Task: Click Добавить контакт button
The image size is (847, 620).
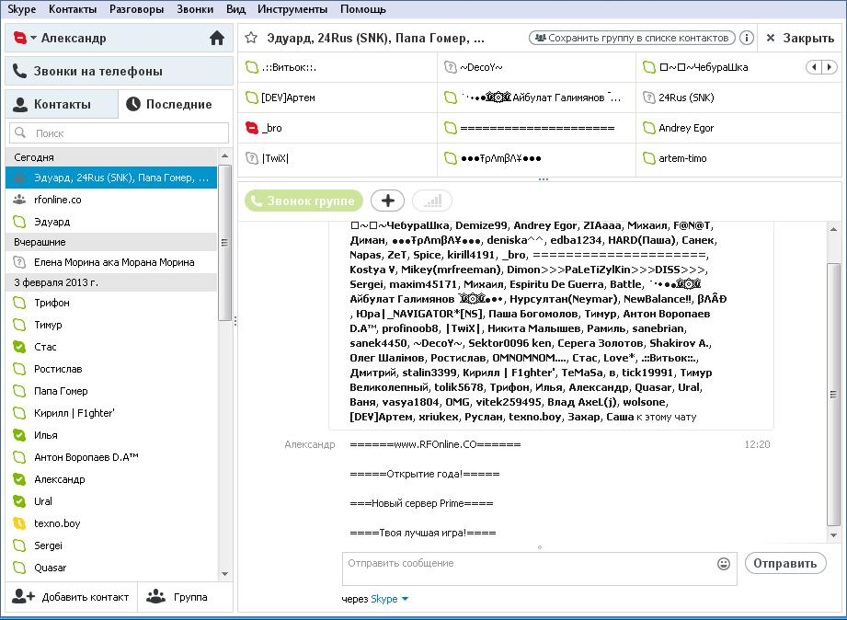Action: click(x=71, y=597)
